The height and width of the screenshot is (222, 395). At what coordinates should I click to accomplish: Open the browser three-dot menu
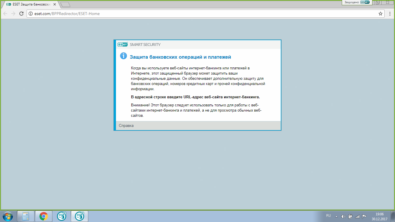[389, 14]
